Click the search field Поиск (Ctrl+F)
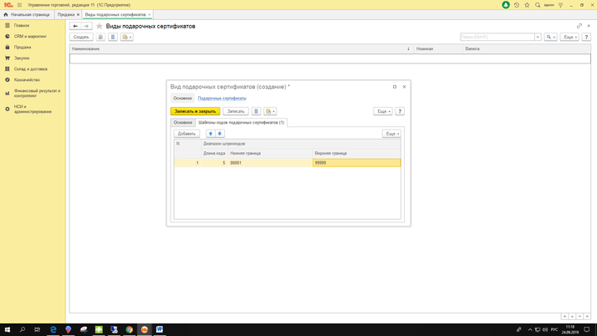The height and width of the screenshot is (336, 597). coord(497,37)
